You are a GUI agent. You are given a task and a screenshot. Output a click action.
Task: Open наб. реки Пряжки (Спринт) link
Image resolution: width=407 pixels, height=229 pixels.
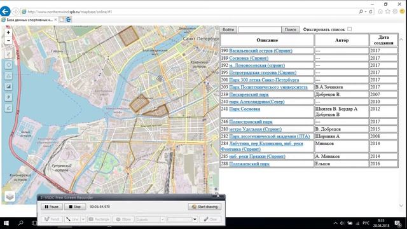coord(257,156)
